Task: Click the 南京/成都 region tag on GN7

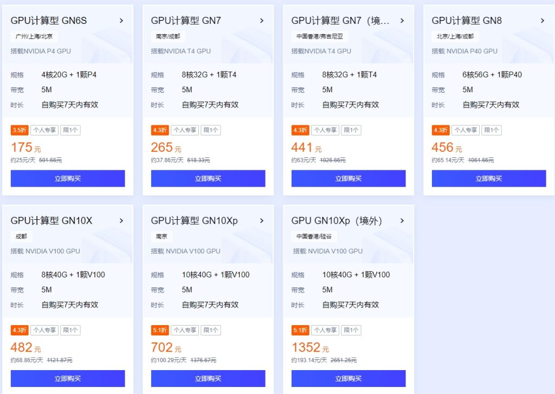Action: click(168, 36)
